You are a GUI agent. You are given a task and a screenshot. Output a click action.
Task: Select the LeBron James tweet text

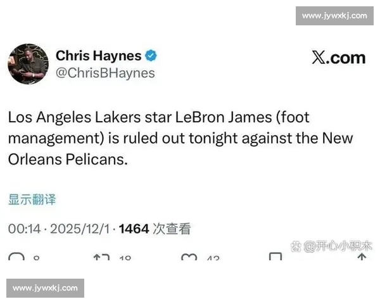(180, 138)
